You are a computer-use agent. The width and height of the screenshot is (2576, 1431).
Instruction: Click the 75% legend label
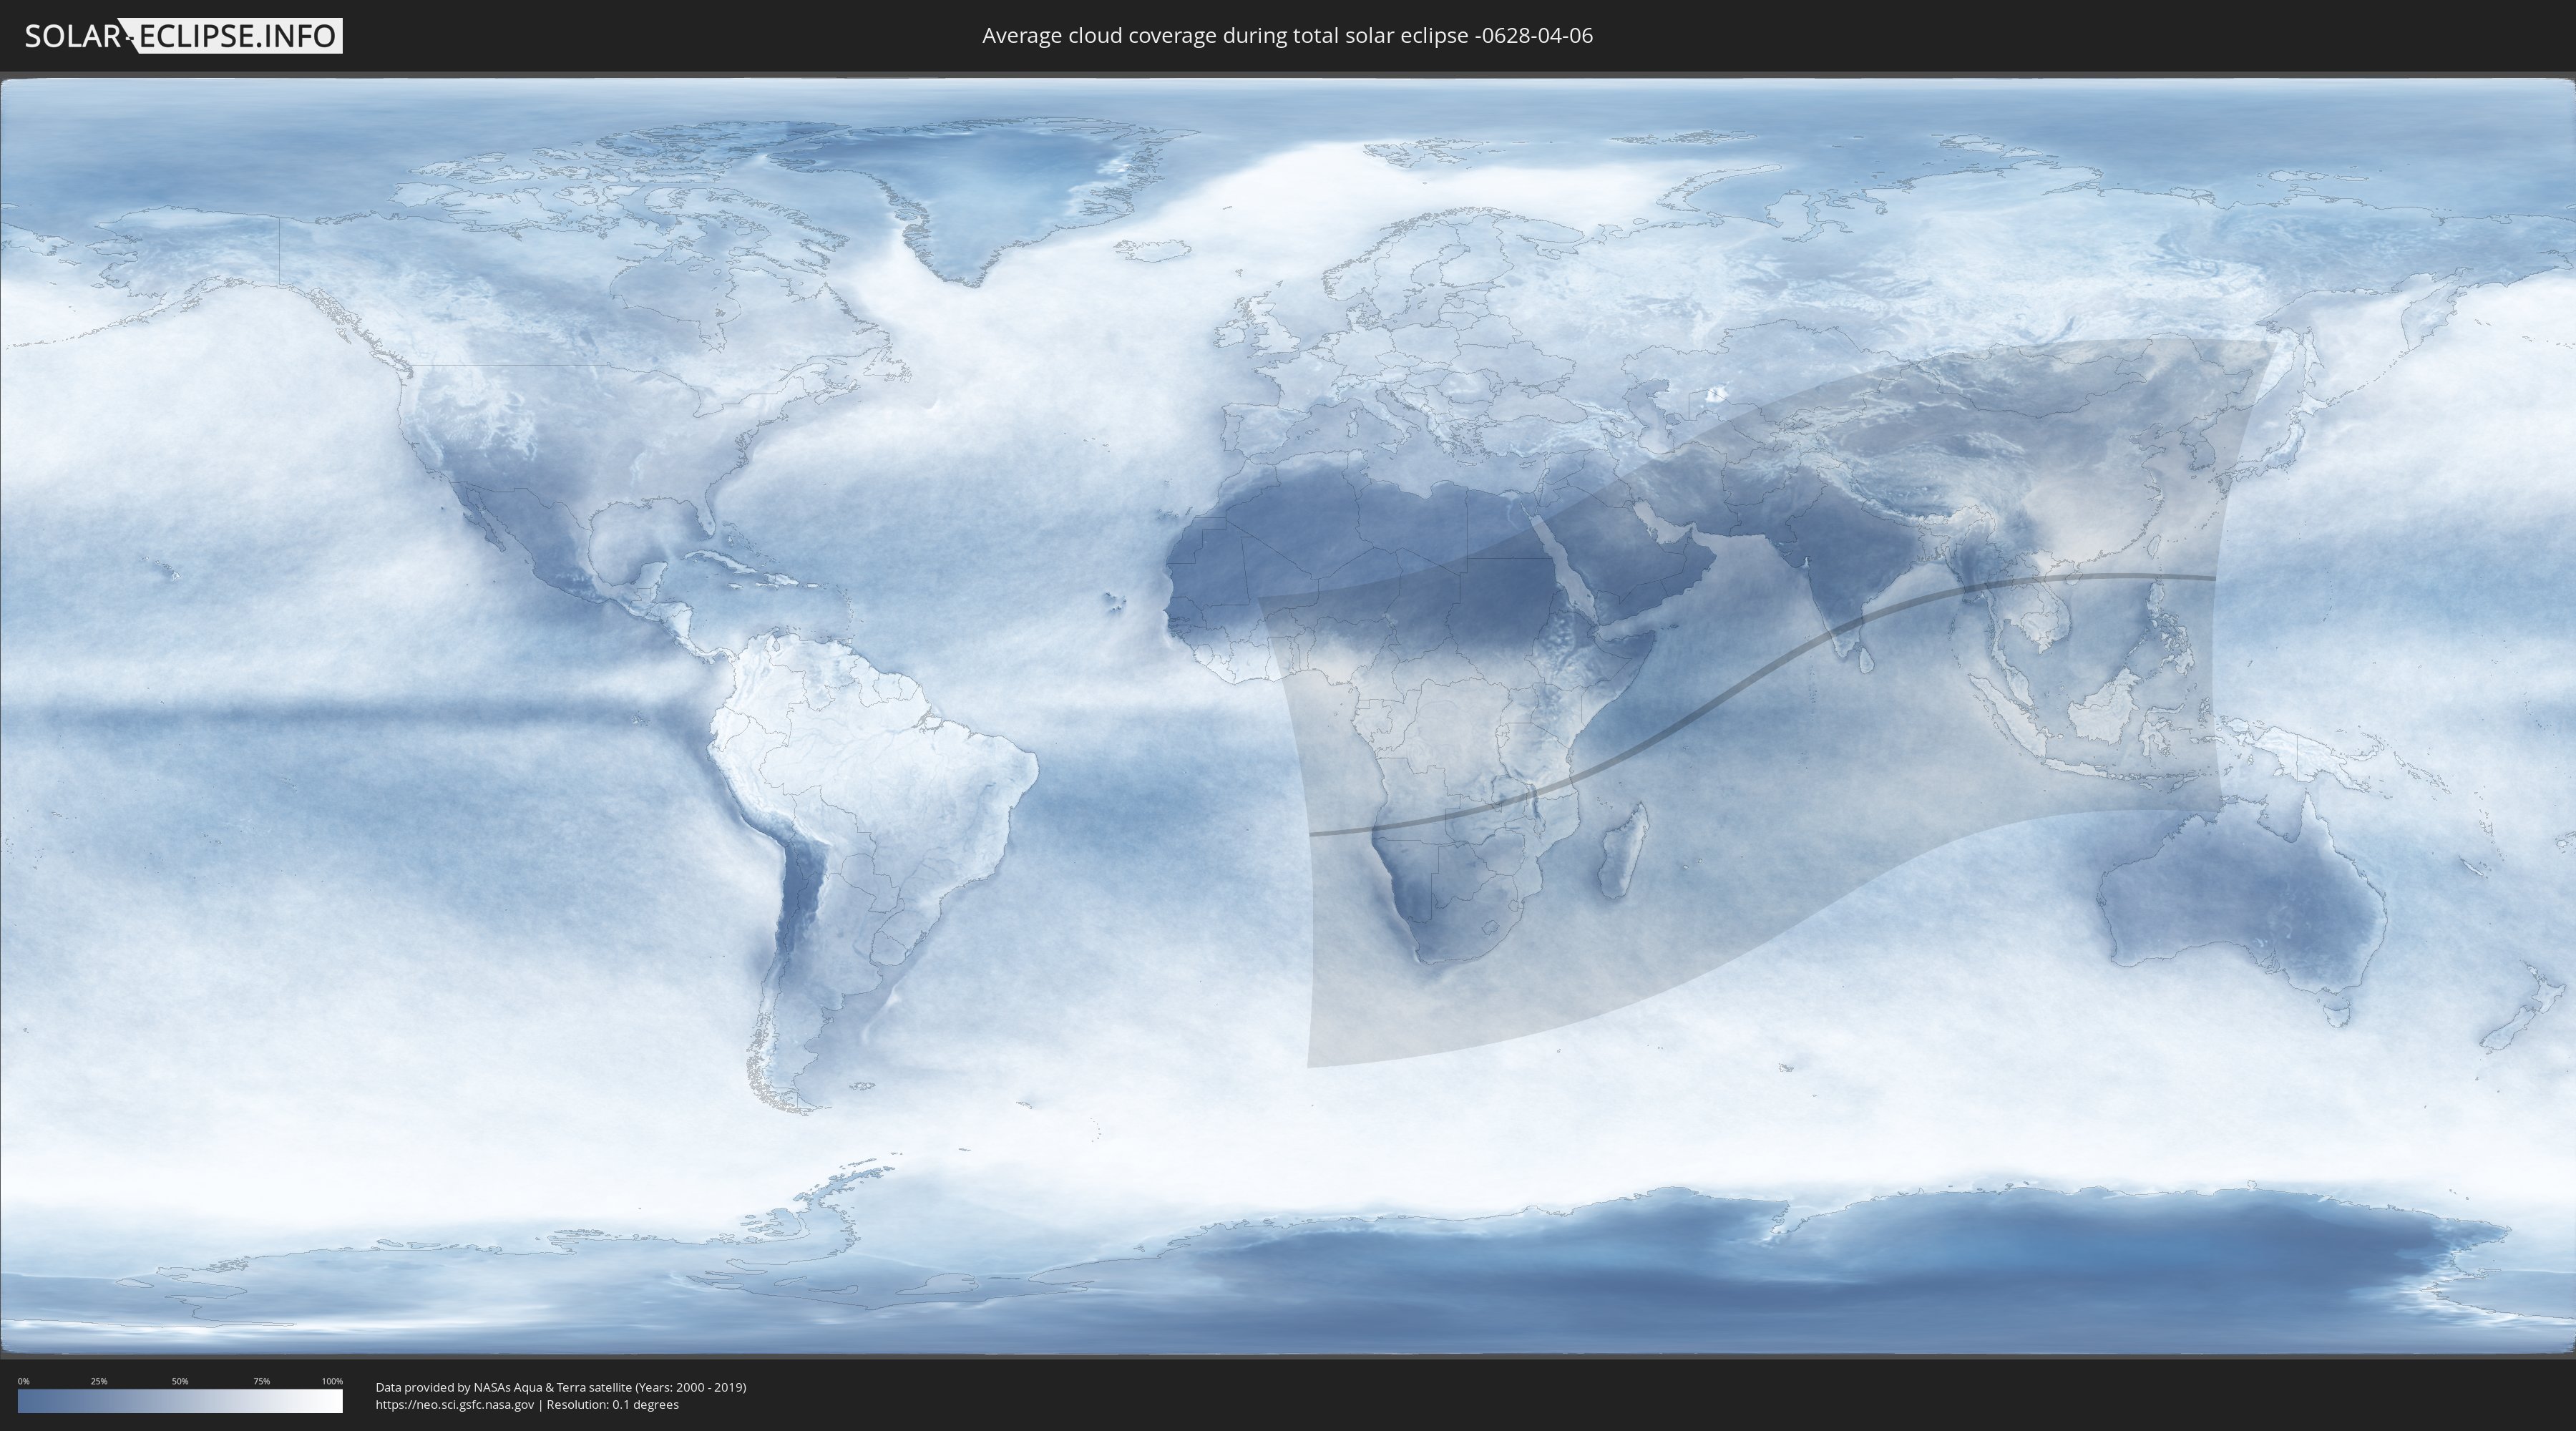261,1381
